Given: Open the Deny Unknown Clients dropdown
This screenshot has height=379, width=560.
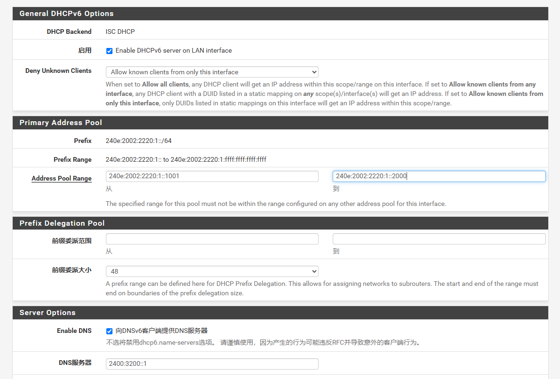Looking at the screenshot, I should 212,72.
